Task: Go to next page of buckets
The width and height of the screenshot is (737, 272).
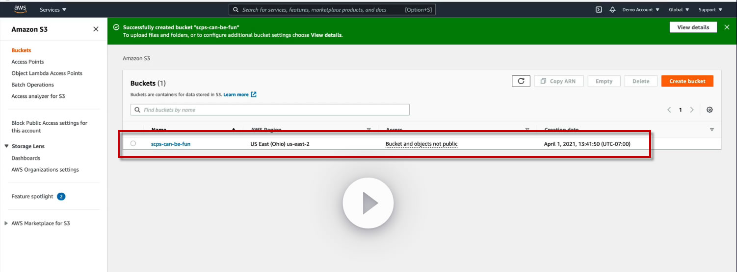Action: [x=692, y=110]
